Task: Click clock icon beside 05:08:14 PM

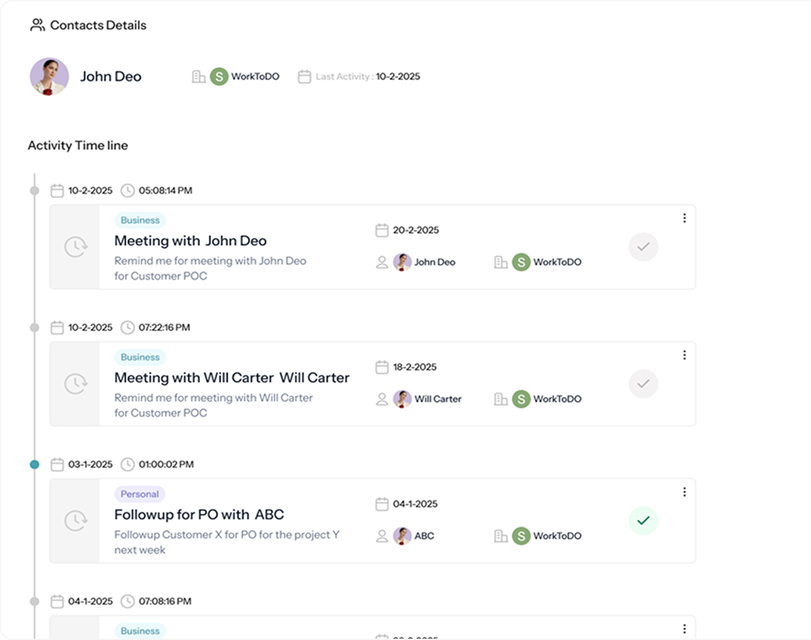Action: [x=127, y=191]
